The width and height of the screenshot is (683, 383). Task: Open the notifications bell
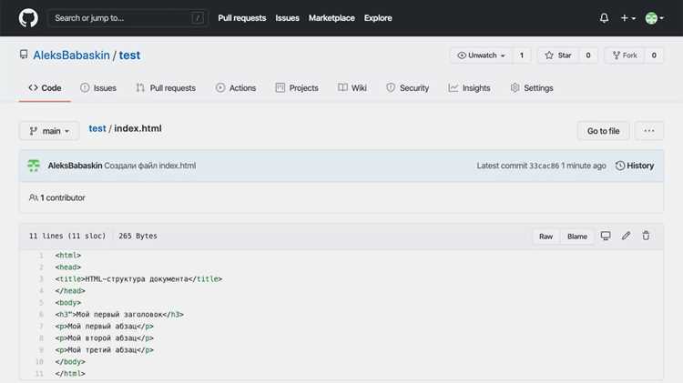click(604, 18)
